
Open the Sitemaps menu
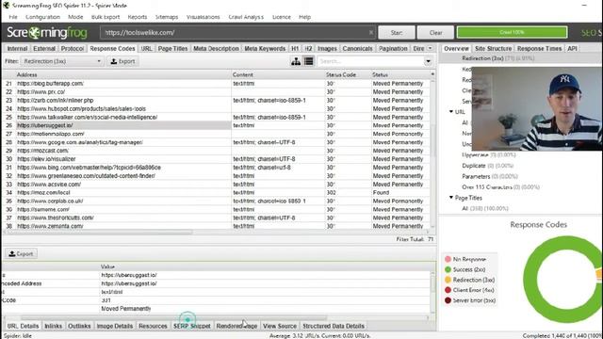167,17
